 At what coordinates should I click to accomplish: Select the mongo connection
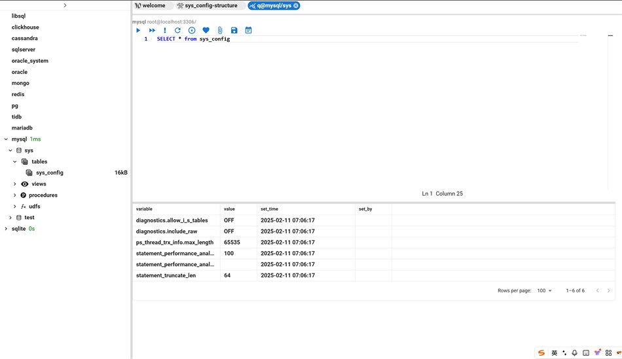pyautogui.click(x=20, y=83)
